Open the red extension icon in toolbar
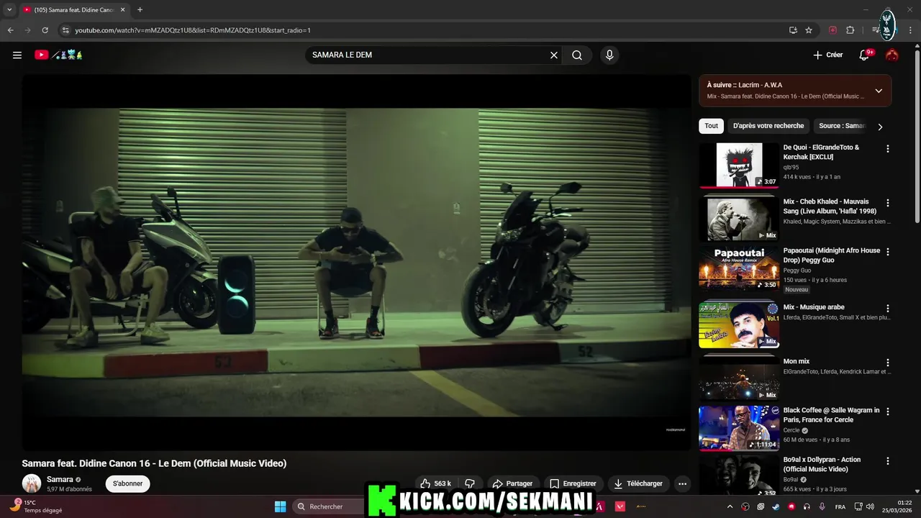 (x=832, y=30)
